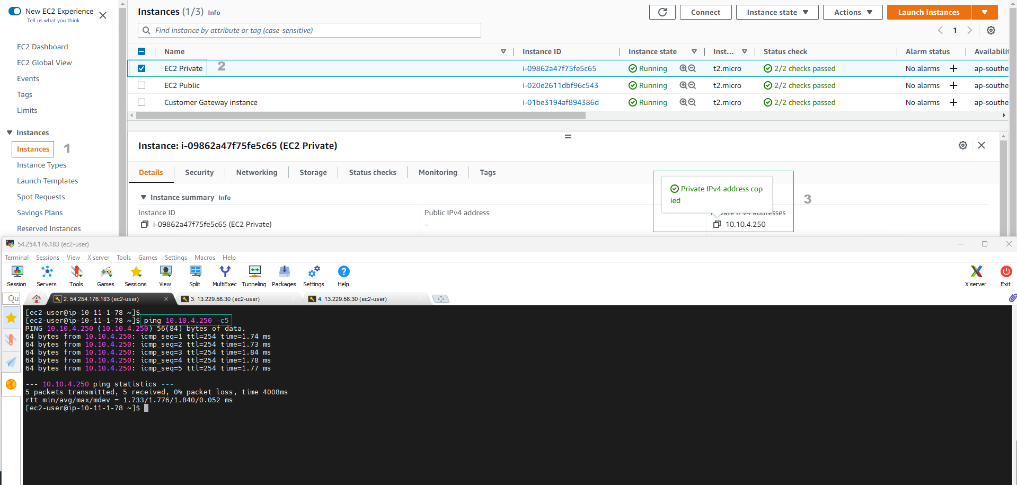Toggle select-all checkbox in table header
Image resolution: width=1017 pixels, height=485 pixels.
[142, 51]
